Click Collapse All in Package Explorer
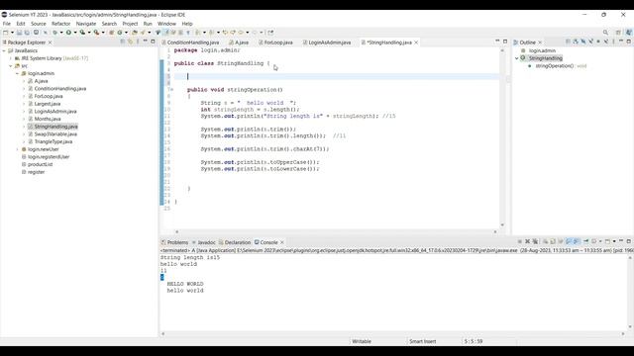The width and height of the screenshot is (634, 356). pyautogui.click(x=123, y=42)
